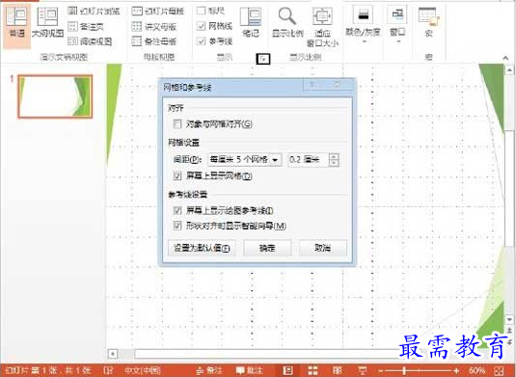Click the horizontal scrollbar left arrow
Viewport: 516px width, 377px height.
click(x=113, y=354)
